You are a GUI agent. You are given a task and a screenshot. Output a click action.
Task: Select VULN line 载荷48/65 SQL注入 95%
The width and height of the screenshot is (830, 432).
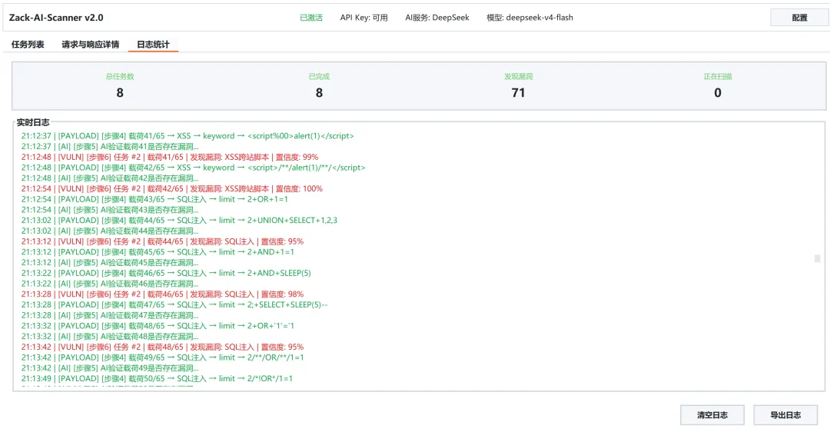(162, 347)
